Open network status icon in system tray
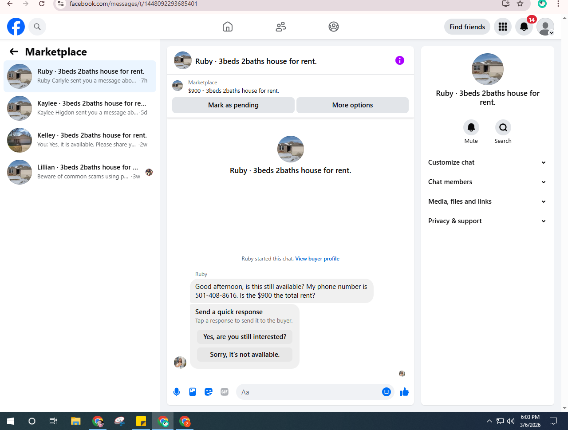Viewport: 568px width, 430px height. (500, 421)
